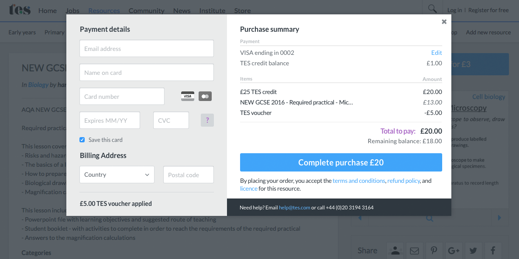
Task: Click the Remaining balance: £18.00 text
Action: [405, 141]
